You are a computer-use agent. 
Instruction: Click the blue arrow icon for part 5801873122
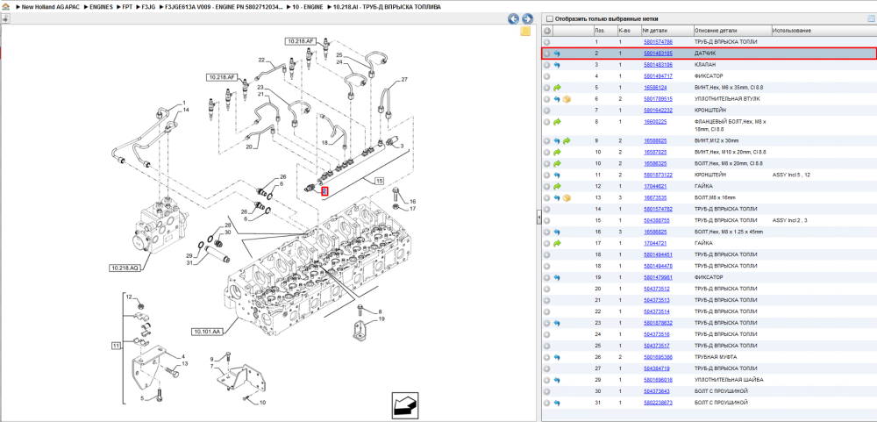[x=557, y=175]
